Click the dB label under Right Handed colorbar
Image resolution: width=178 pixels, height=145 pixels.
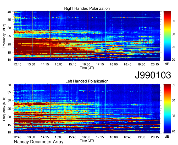(x=167, y=64)
